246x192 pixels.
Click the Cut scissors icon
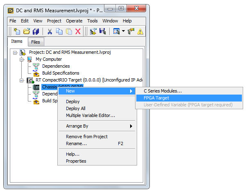[50, 31]
